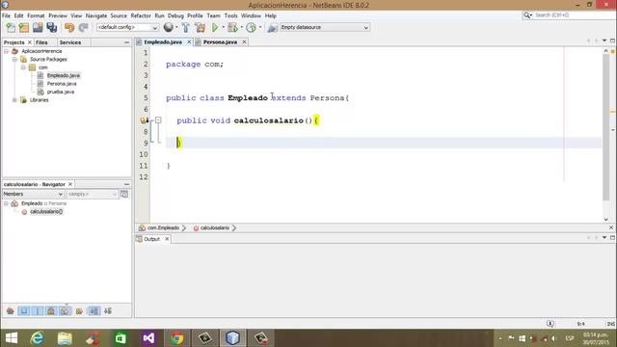Click the Navigator filter panel icon beside the empty dropdown
The height and width of the screenshot is (347, 617).
coord(124,194)
